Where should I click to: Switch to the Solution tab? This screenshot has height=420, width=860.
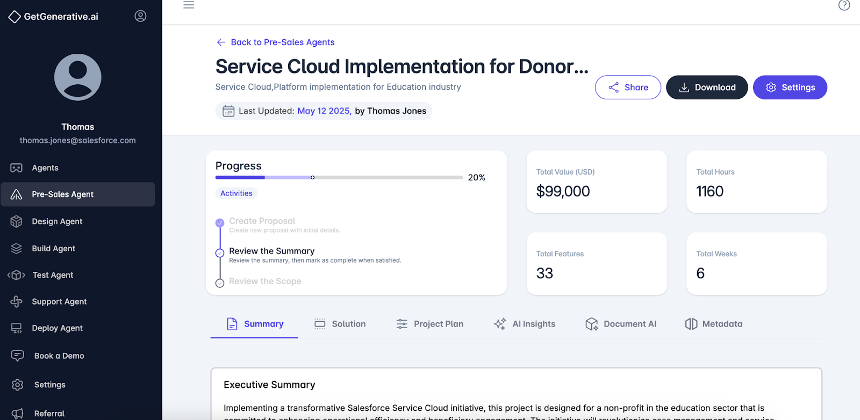point(340,324)
